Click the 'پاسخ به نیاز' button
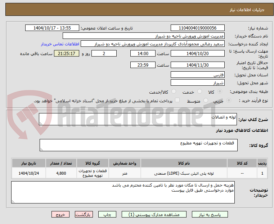The height and width of the screenshot is (224, 274). point(210,214)
